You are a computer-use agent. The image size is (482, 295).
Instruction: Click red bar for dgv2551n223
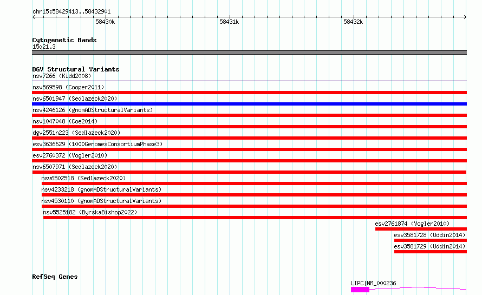tap(249, 138)
